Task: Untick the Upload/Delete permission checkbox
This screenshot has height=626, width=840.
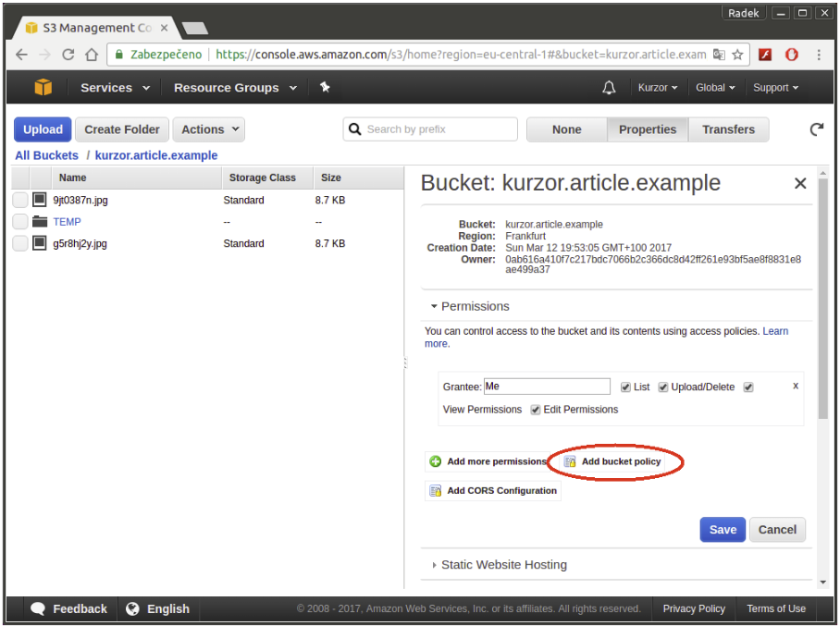Action: [662, 387]
